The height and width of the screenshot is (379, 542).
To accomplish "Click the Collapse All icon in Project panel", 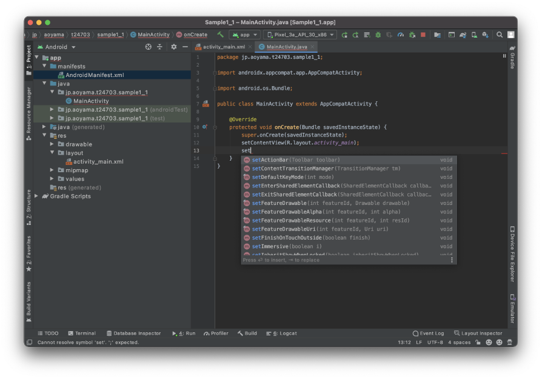I will [x=159, y=47].
